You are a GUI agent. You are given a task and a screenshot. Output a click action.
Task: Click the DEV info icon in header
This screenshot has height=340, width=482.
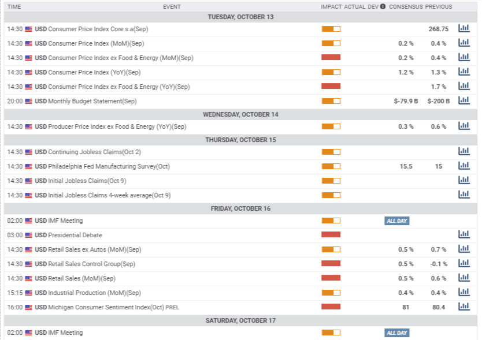pyautogui.click(x=383, y=7)
